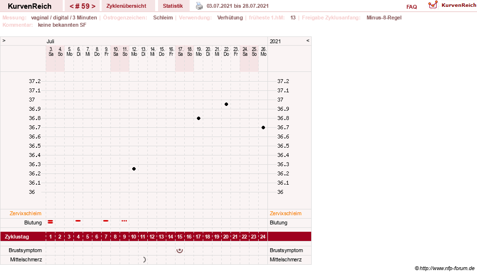Click the '17. Sa' date header

point(180,51)
